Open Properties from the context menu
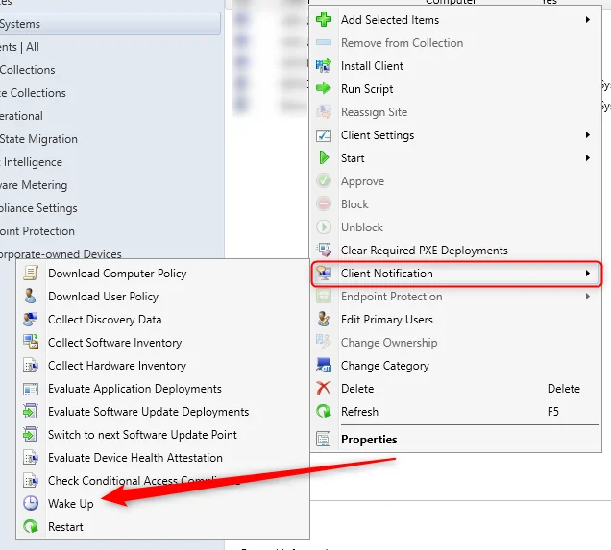The height and width of the screenshot is (550, 611). [x=369, y=440]
